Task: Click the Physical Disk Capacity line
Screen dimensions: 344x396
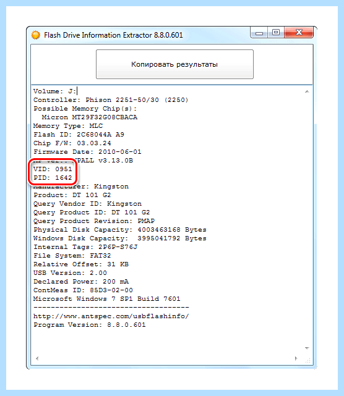Action: coord(120,230)
